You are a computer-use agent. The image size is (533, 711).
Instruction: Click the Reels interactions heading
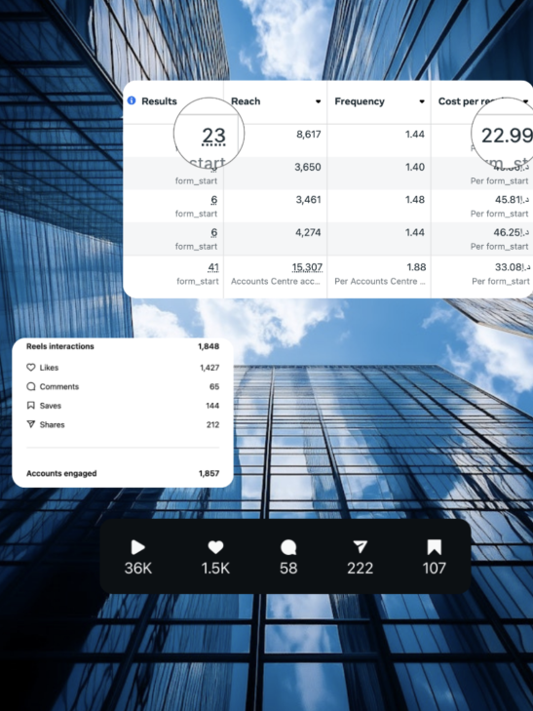[60, 346]
